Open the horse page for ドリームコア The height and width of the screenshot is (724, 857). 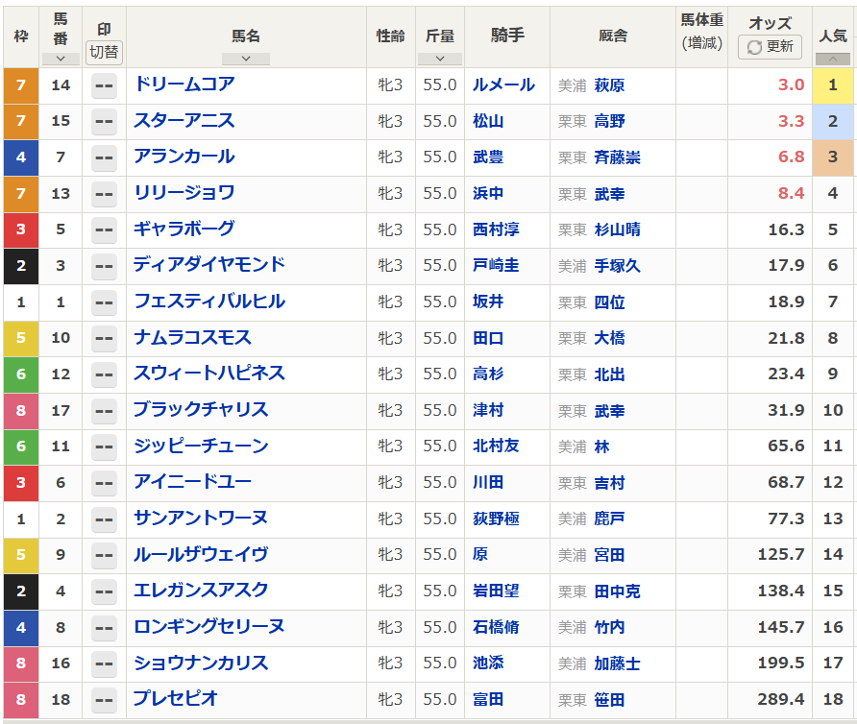(x=184, y=84)
